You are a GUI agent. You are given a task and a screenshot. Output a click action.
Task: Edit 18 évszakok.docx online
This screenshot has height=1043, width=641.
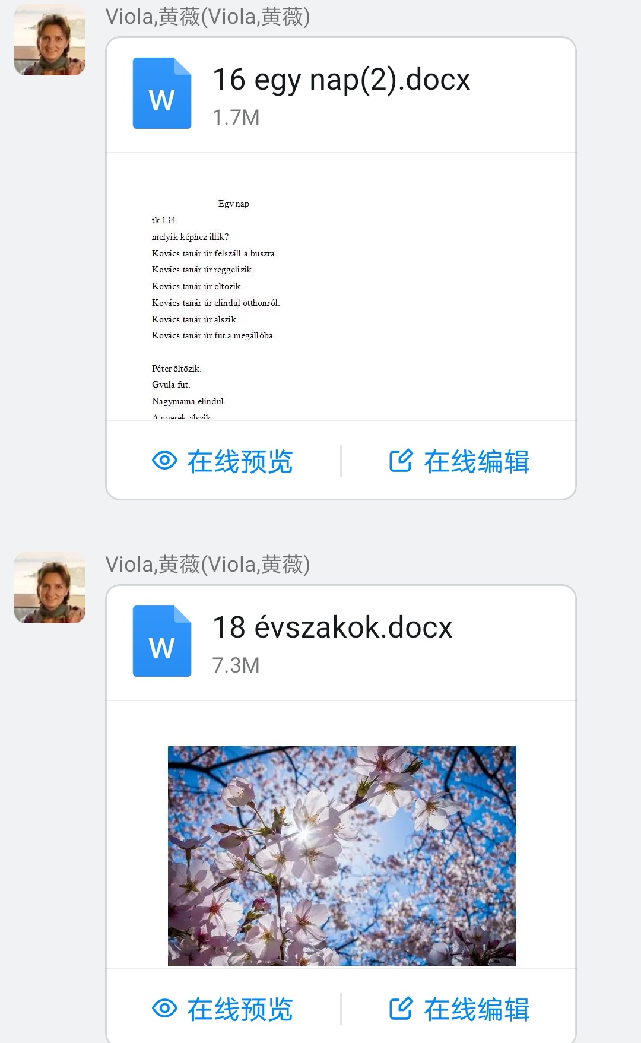point(459,1009)
